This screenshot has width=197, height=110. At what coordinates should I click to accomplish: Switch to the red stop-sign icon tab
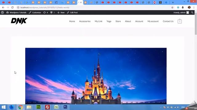[x=155, y=2]
